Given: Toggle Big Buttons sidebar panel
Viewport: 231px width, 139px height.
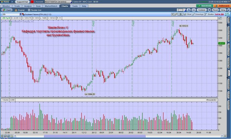Looking at the screenshot, I should click(229, 63).
